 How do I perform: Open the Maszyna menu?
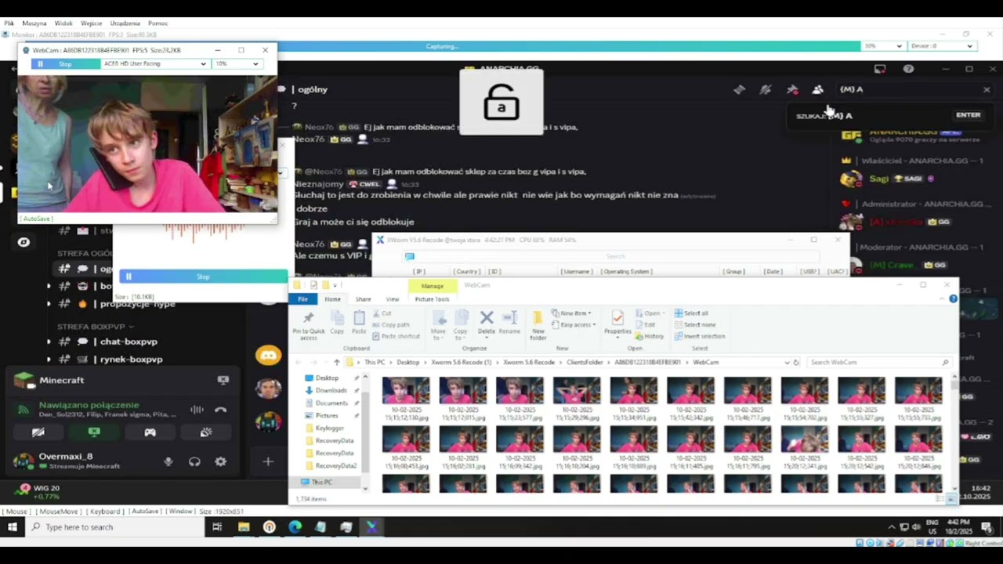click(x=34, y=23)
